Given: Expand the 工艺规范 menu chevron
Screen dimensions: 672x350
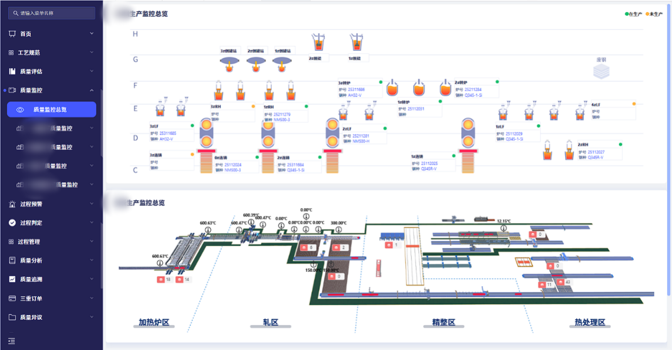Looking at the screenshot, I should pyautogui.click(x=92, y=52).
